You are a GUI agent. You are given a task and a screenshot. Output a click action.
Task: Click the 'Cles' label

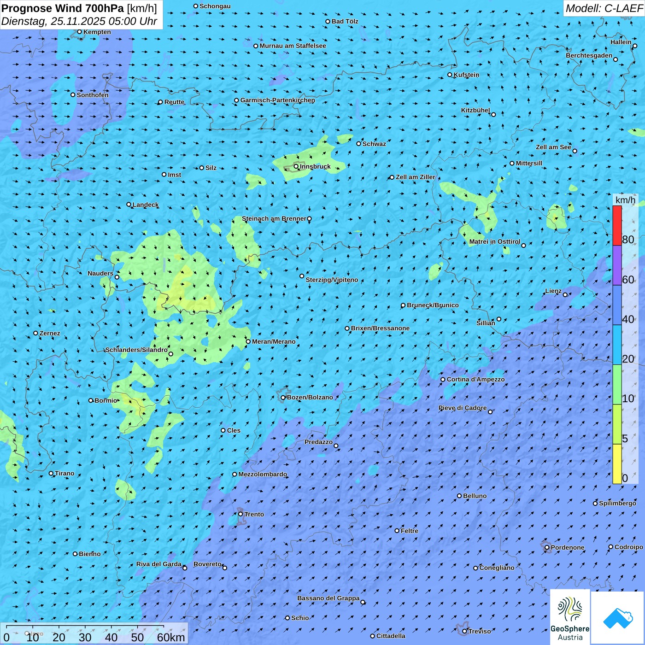[x=234, y=430]
